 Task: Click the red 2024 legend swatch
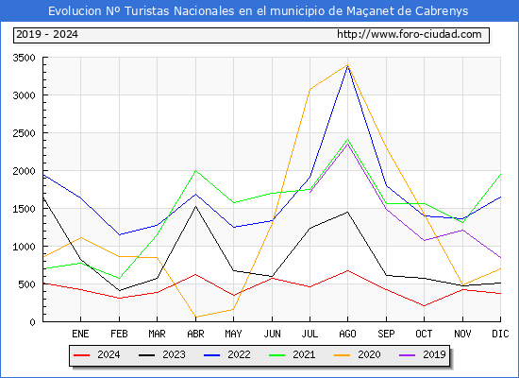pyautogui.click(x=81, y=355)
